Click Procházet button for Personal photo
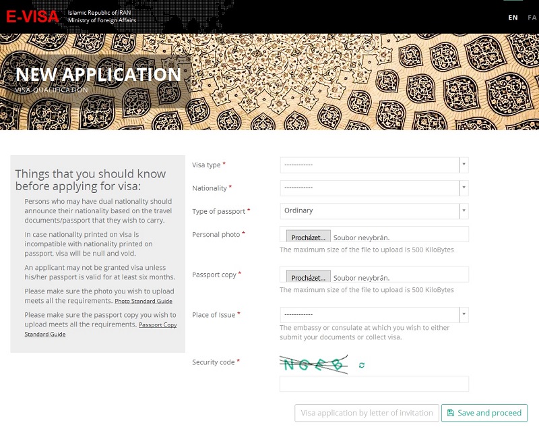The height and width of the screenshot is (427, 539). pyautogui.click(x=309, y=237)
